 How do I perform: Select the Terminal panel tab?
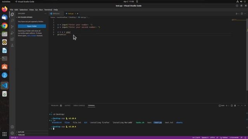(91, 105)
